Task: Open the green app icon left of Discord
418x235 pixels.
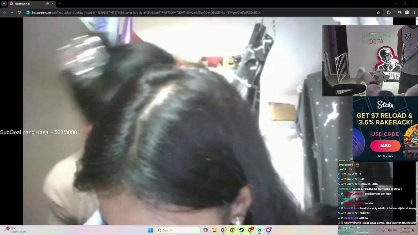Action: (x=259, y=230)
